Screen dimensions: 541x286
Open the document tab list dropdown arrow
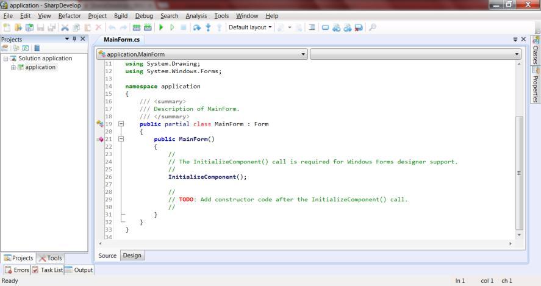pos(515,39)
